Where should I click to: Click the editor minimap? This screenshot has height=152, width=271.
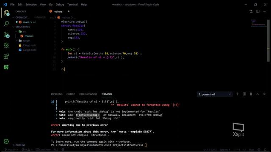[x=258, y=23]
